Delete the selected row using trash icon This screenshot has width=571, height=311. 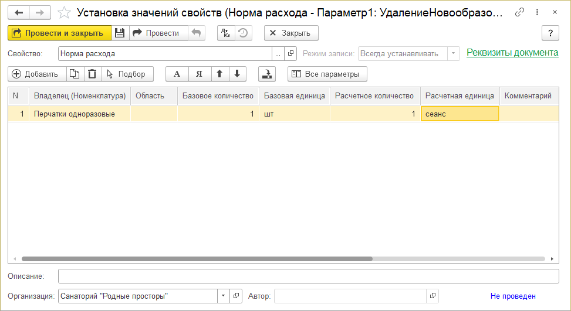tap(92, 74)
